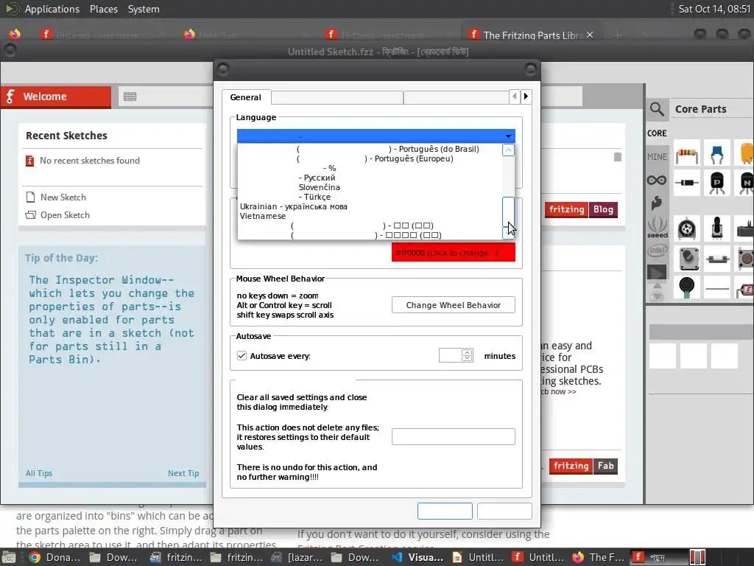Click language list scroll-up arrow
Screen dimensions: 754x566
click(508, 150)
